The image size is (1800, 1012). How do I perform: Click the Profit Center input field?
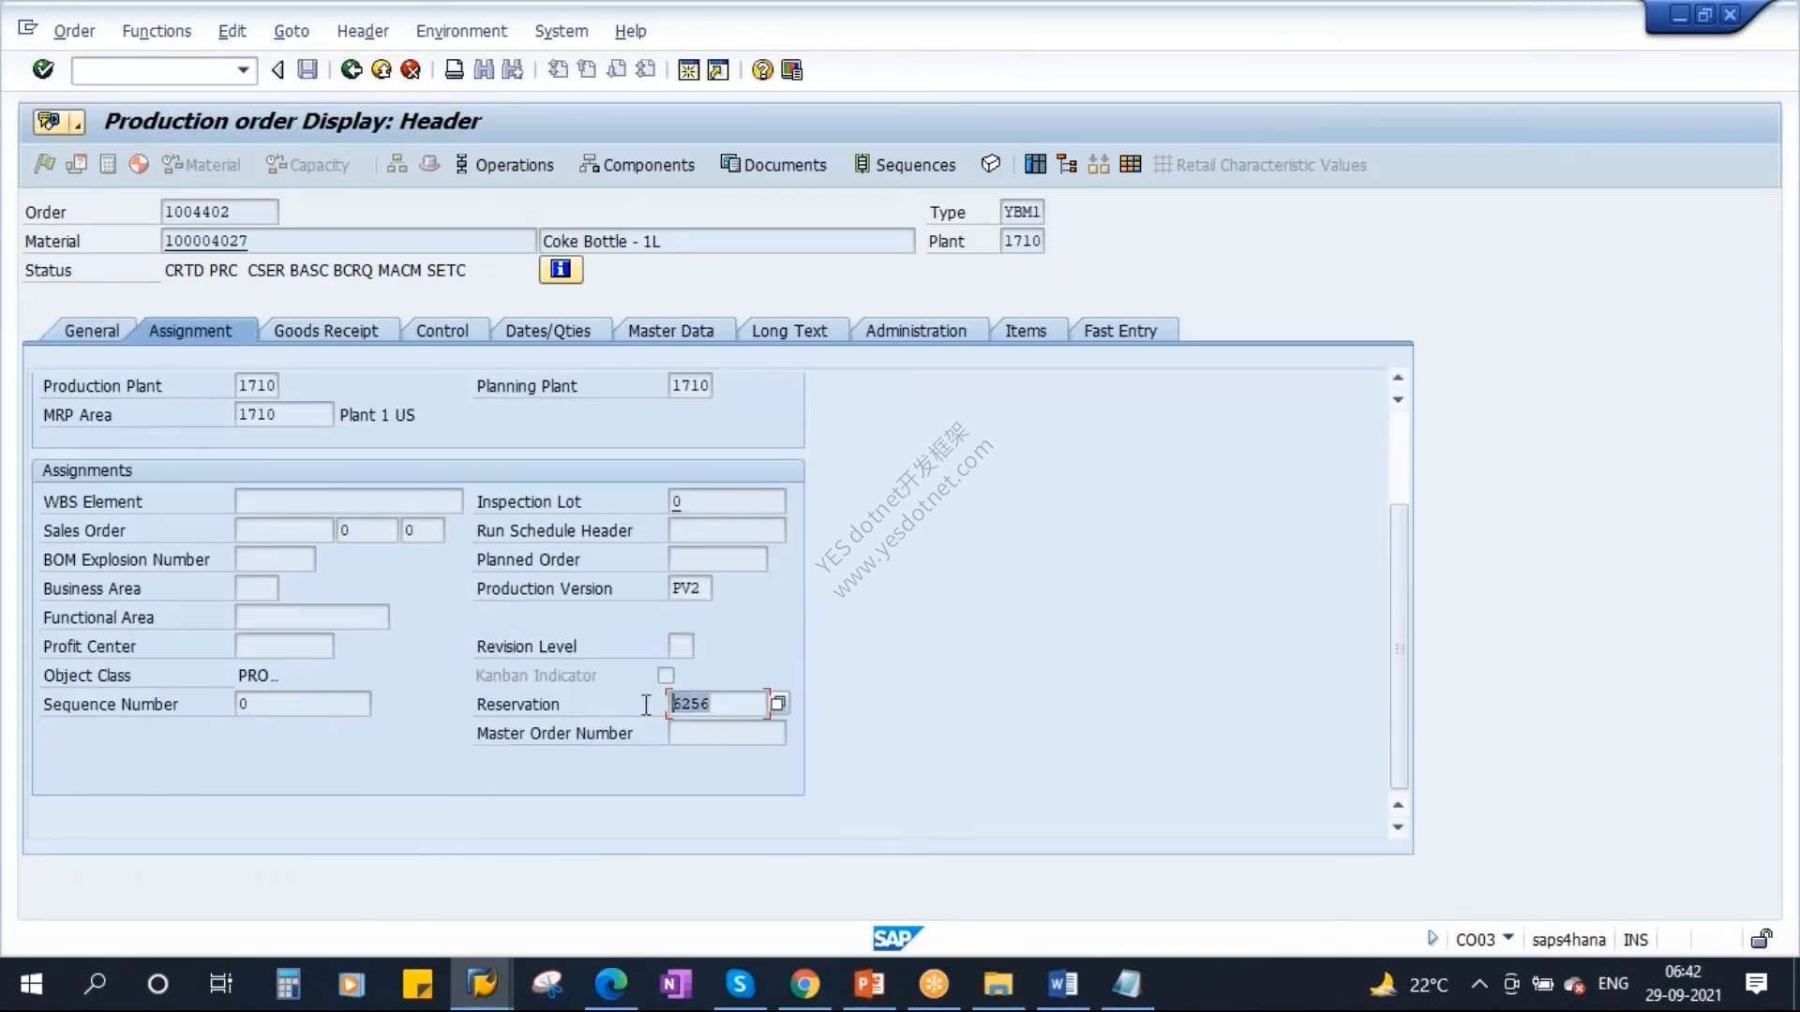(284, 647)
